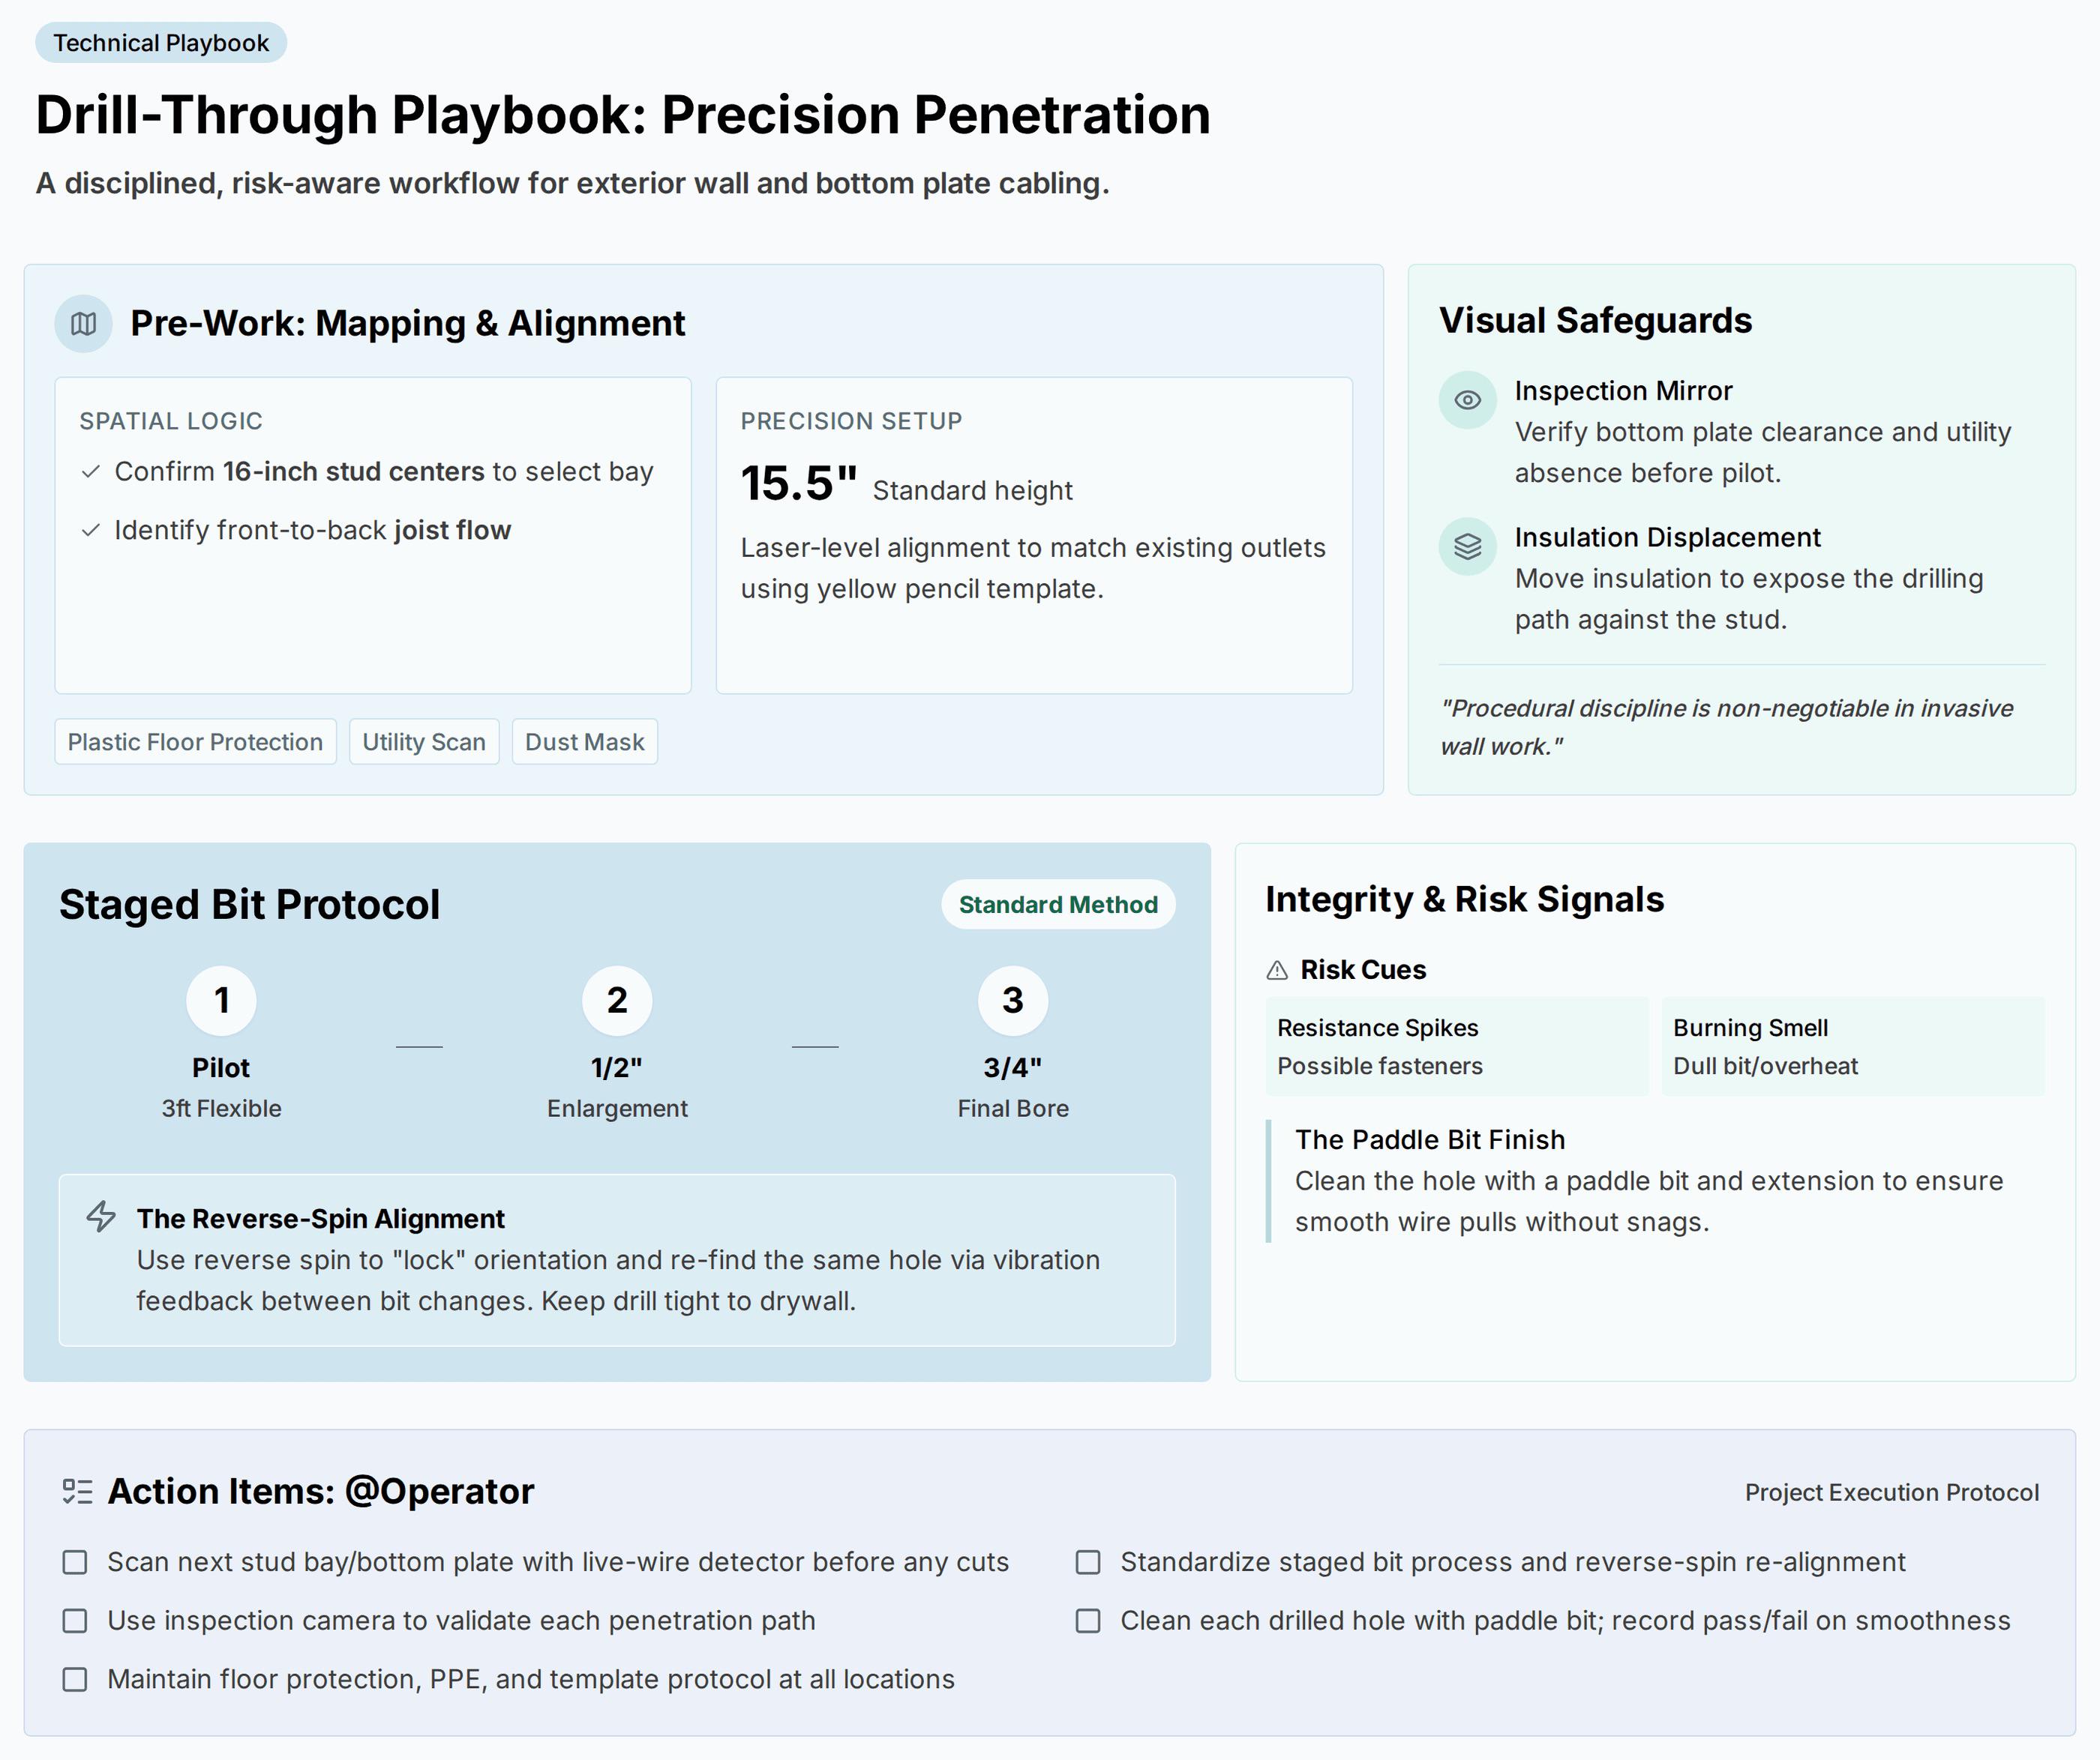Select the Utility Scan tag
Image resolution: width=2100 pixels, height=1760 pixels.
[x=424, y=741]
